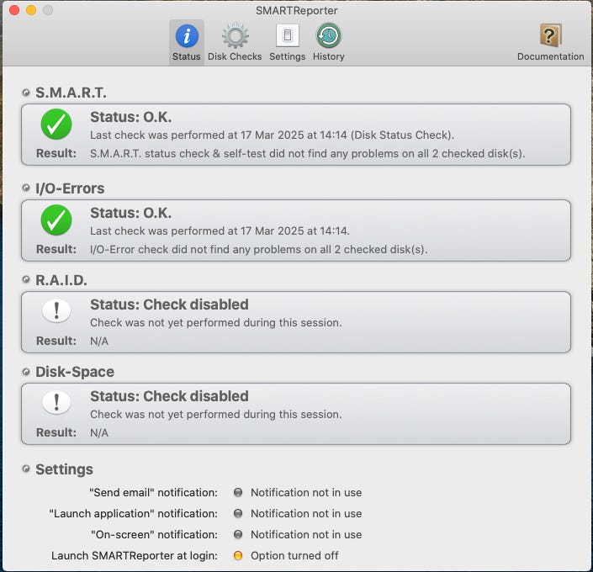Image resolution: width=593 pixels, height=572 pixels.
Task: Select the Settings section heading
Action: [64, 469]
